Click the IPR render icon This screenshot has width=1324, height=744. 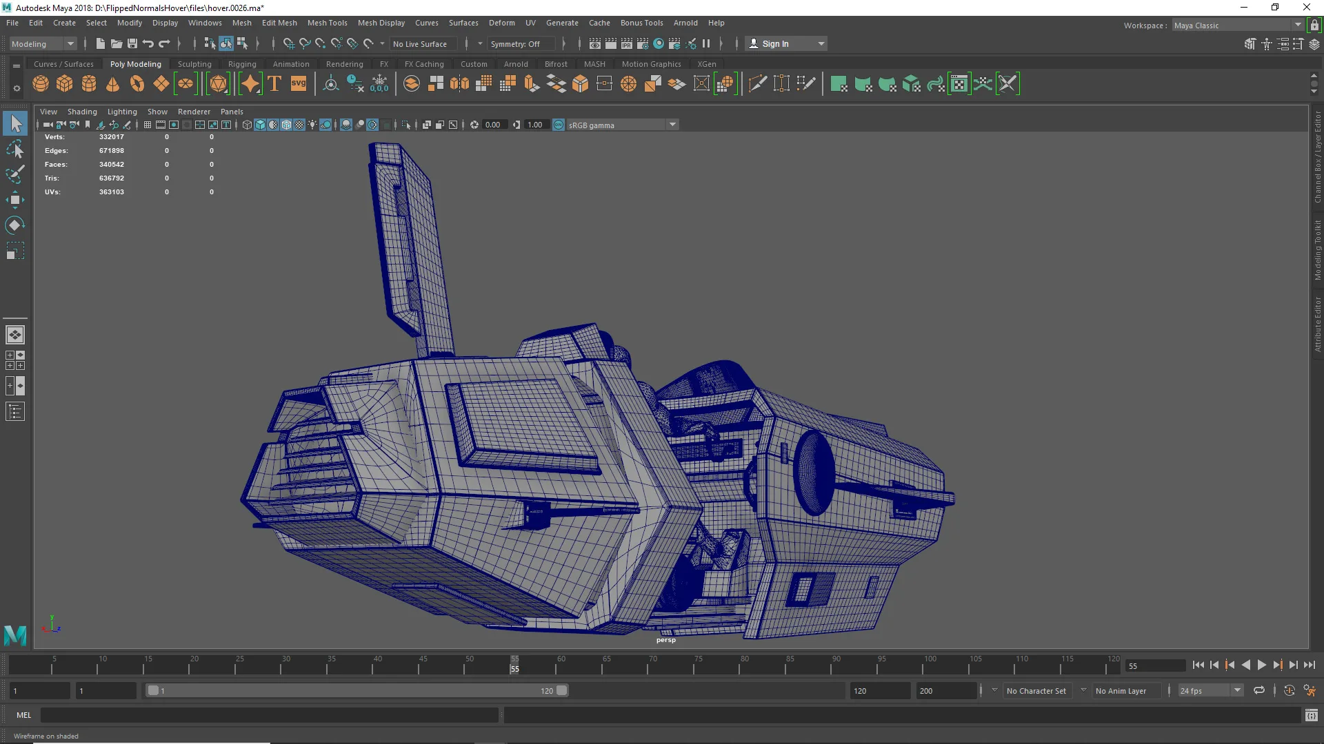coord(626,43)
